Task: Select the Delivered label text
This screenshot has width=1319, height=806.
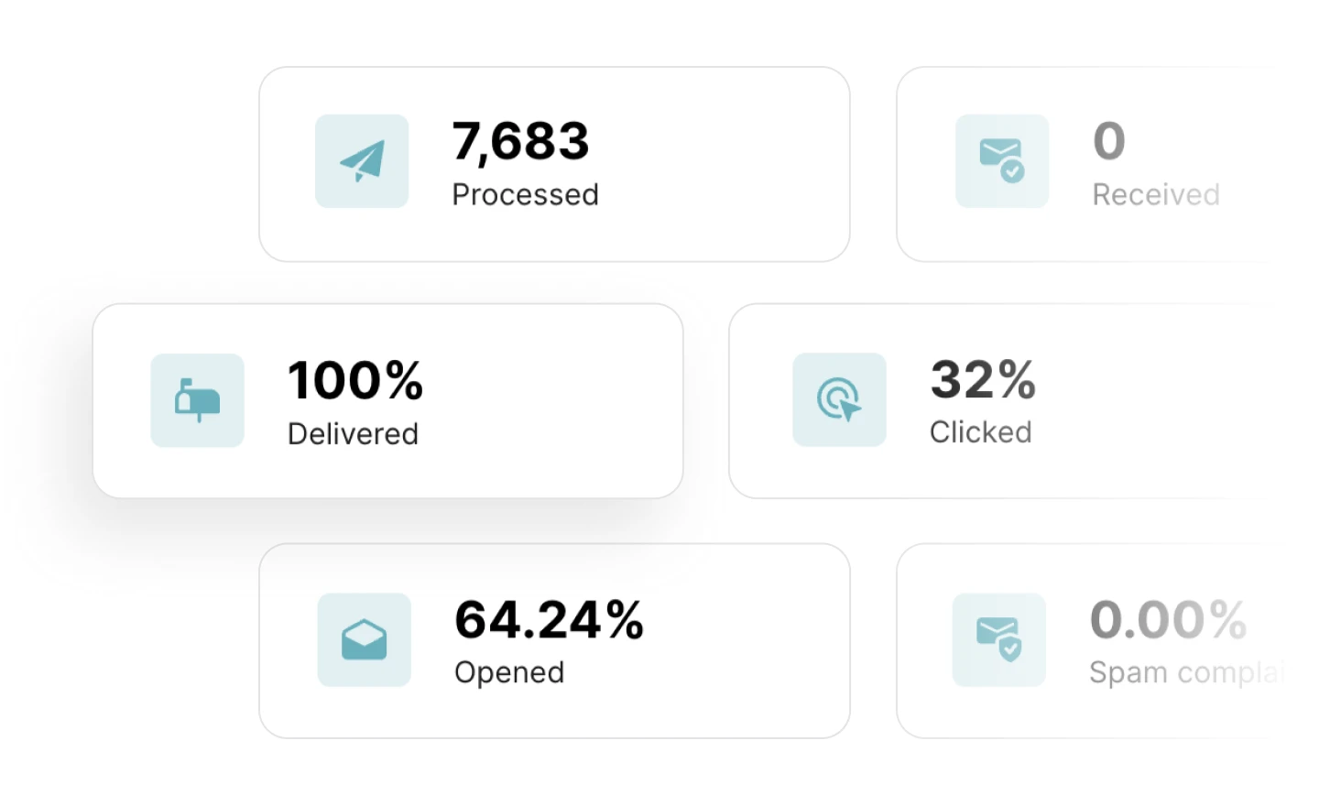Action: [x=353, y=433]
